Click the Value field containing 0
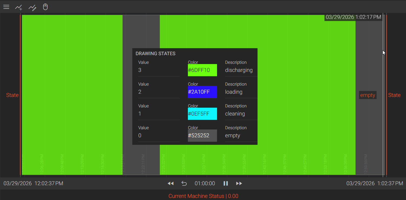Image resolution: width=406 pixels, height=200 pixels. coord(159,136)
